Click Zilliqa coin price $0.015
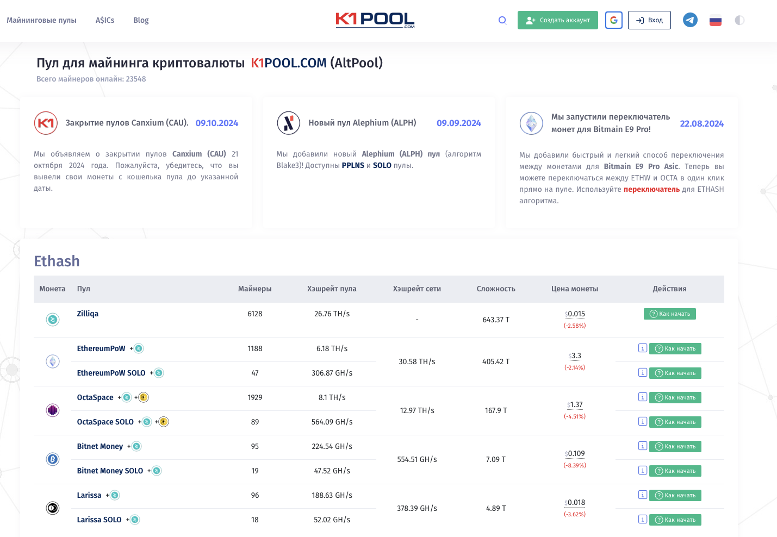This screenshot has width=777, height=537. point(575,314)
